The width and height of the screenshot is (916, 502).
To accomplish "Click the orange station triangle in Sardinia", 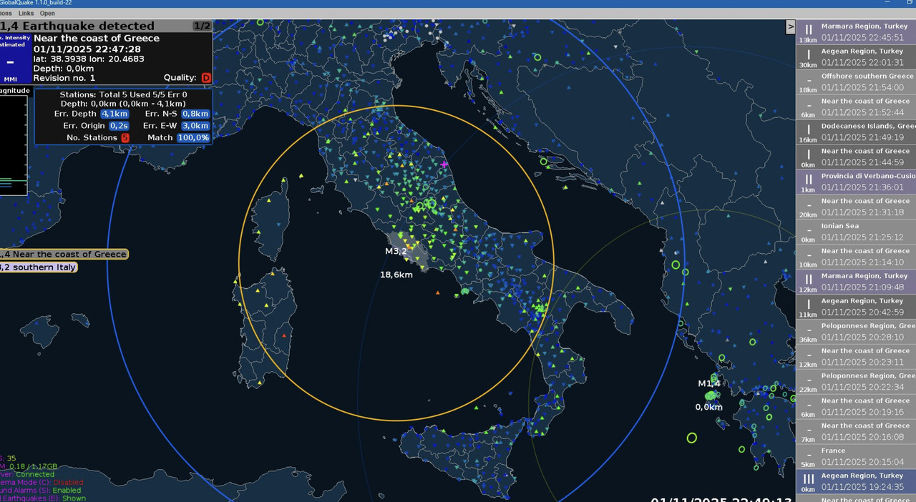I will [284, 335].
